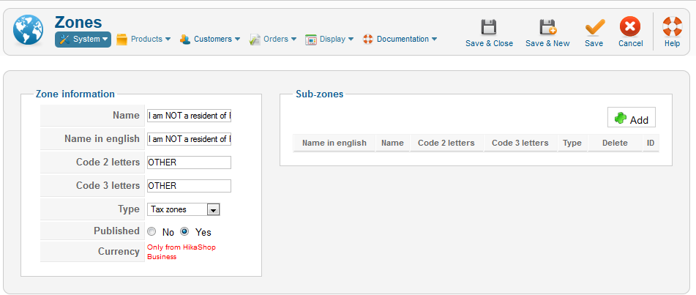Select the Yes radio for Published
Image resolution: width=696 pixels, height=295 pixels.
click(184, 231)
